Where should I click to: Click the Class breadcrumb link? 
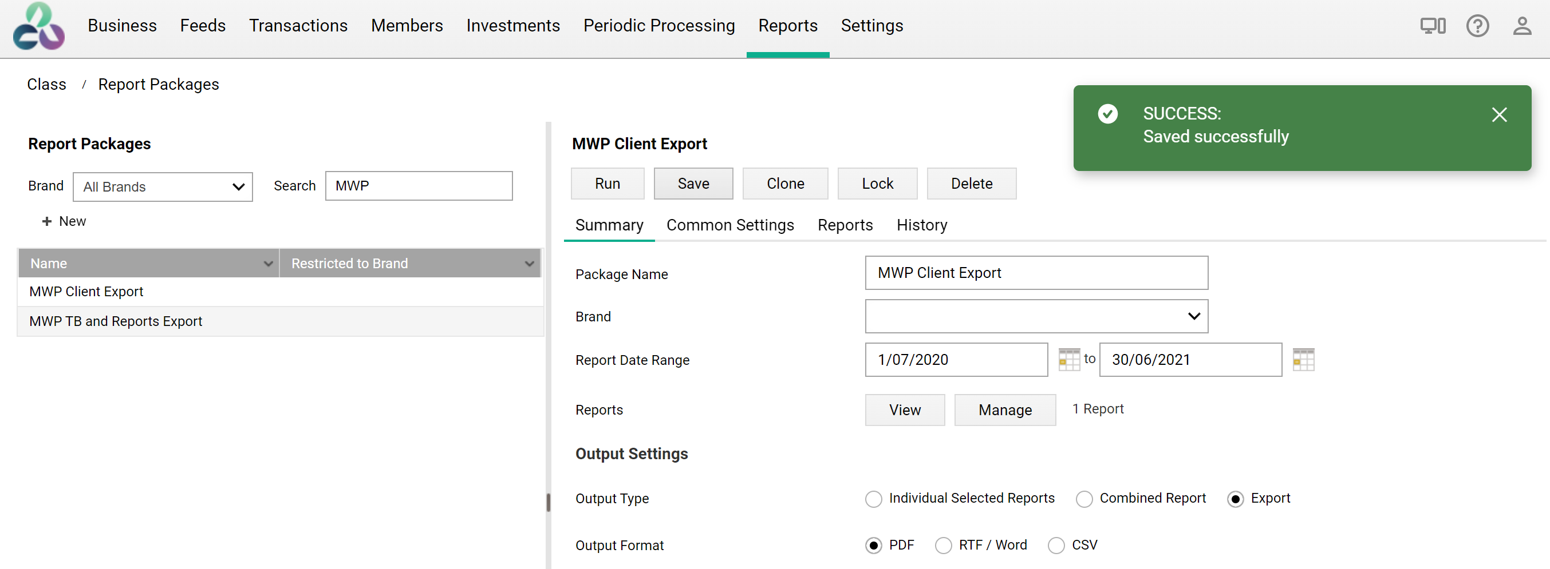(x=46, y=85)
